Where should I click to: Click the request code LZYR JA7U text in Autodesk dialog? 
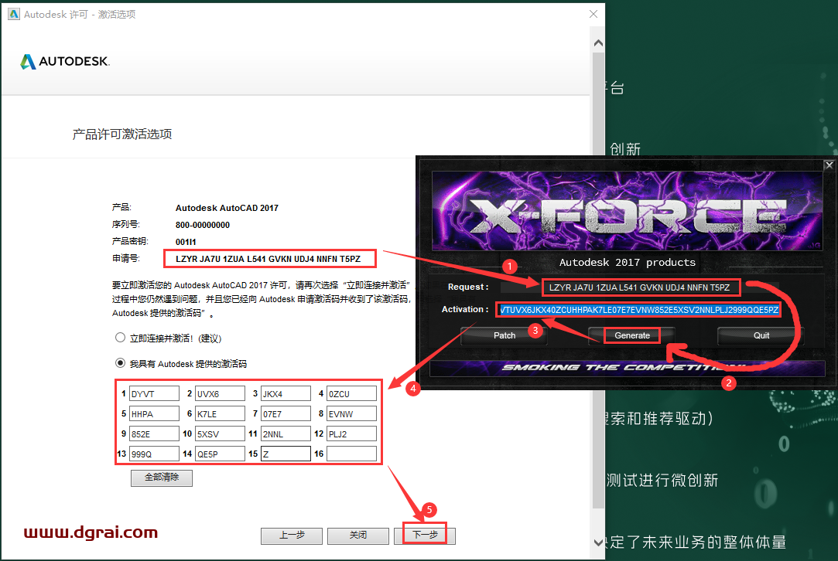click(x=269, y=259)
